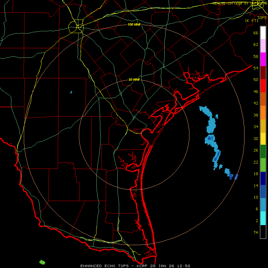Click the "50" legend value
Viewport: 268px width, 268px height.
256,80
